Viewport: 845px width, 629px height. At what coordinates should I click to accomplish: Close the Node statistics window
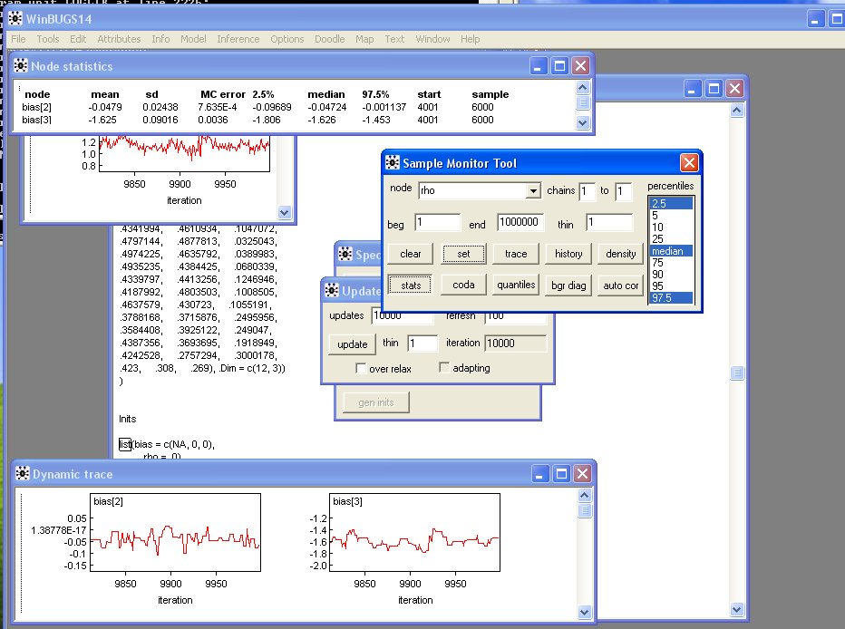pos(581,65)
